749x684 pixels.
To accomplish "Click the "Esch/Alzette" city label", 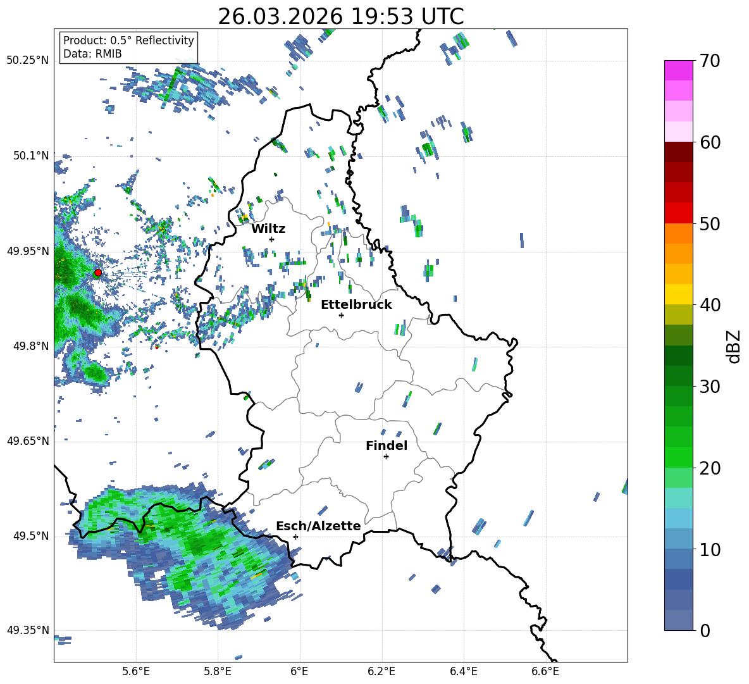I will coord(319,526).
